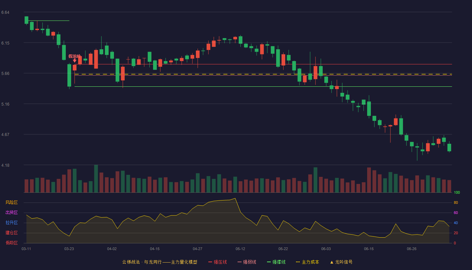Screen dimensions: 472x270
Task: Click the pink dashed icon beside 强弱线
Action: pos(239,262)
